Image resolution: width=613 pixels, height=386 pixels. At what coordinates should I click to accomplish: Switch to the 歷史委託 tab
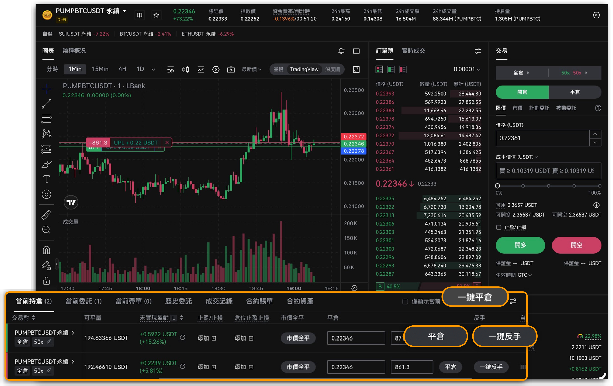pos(178,301)
